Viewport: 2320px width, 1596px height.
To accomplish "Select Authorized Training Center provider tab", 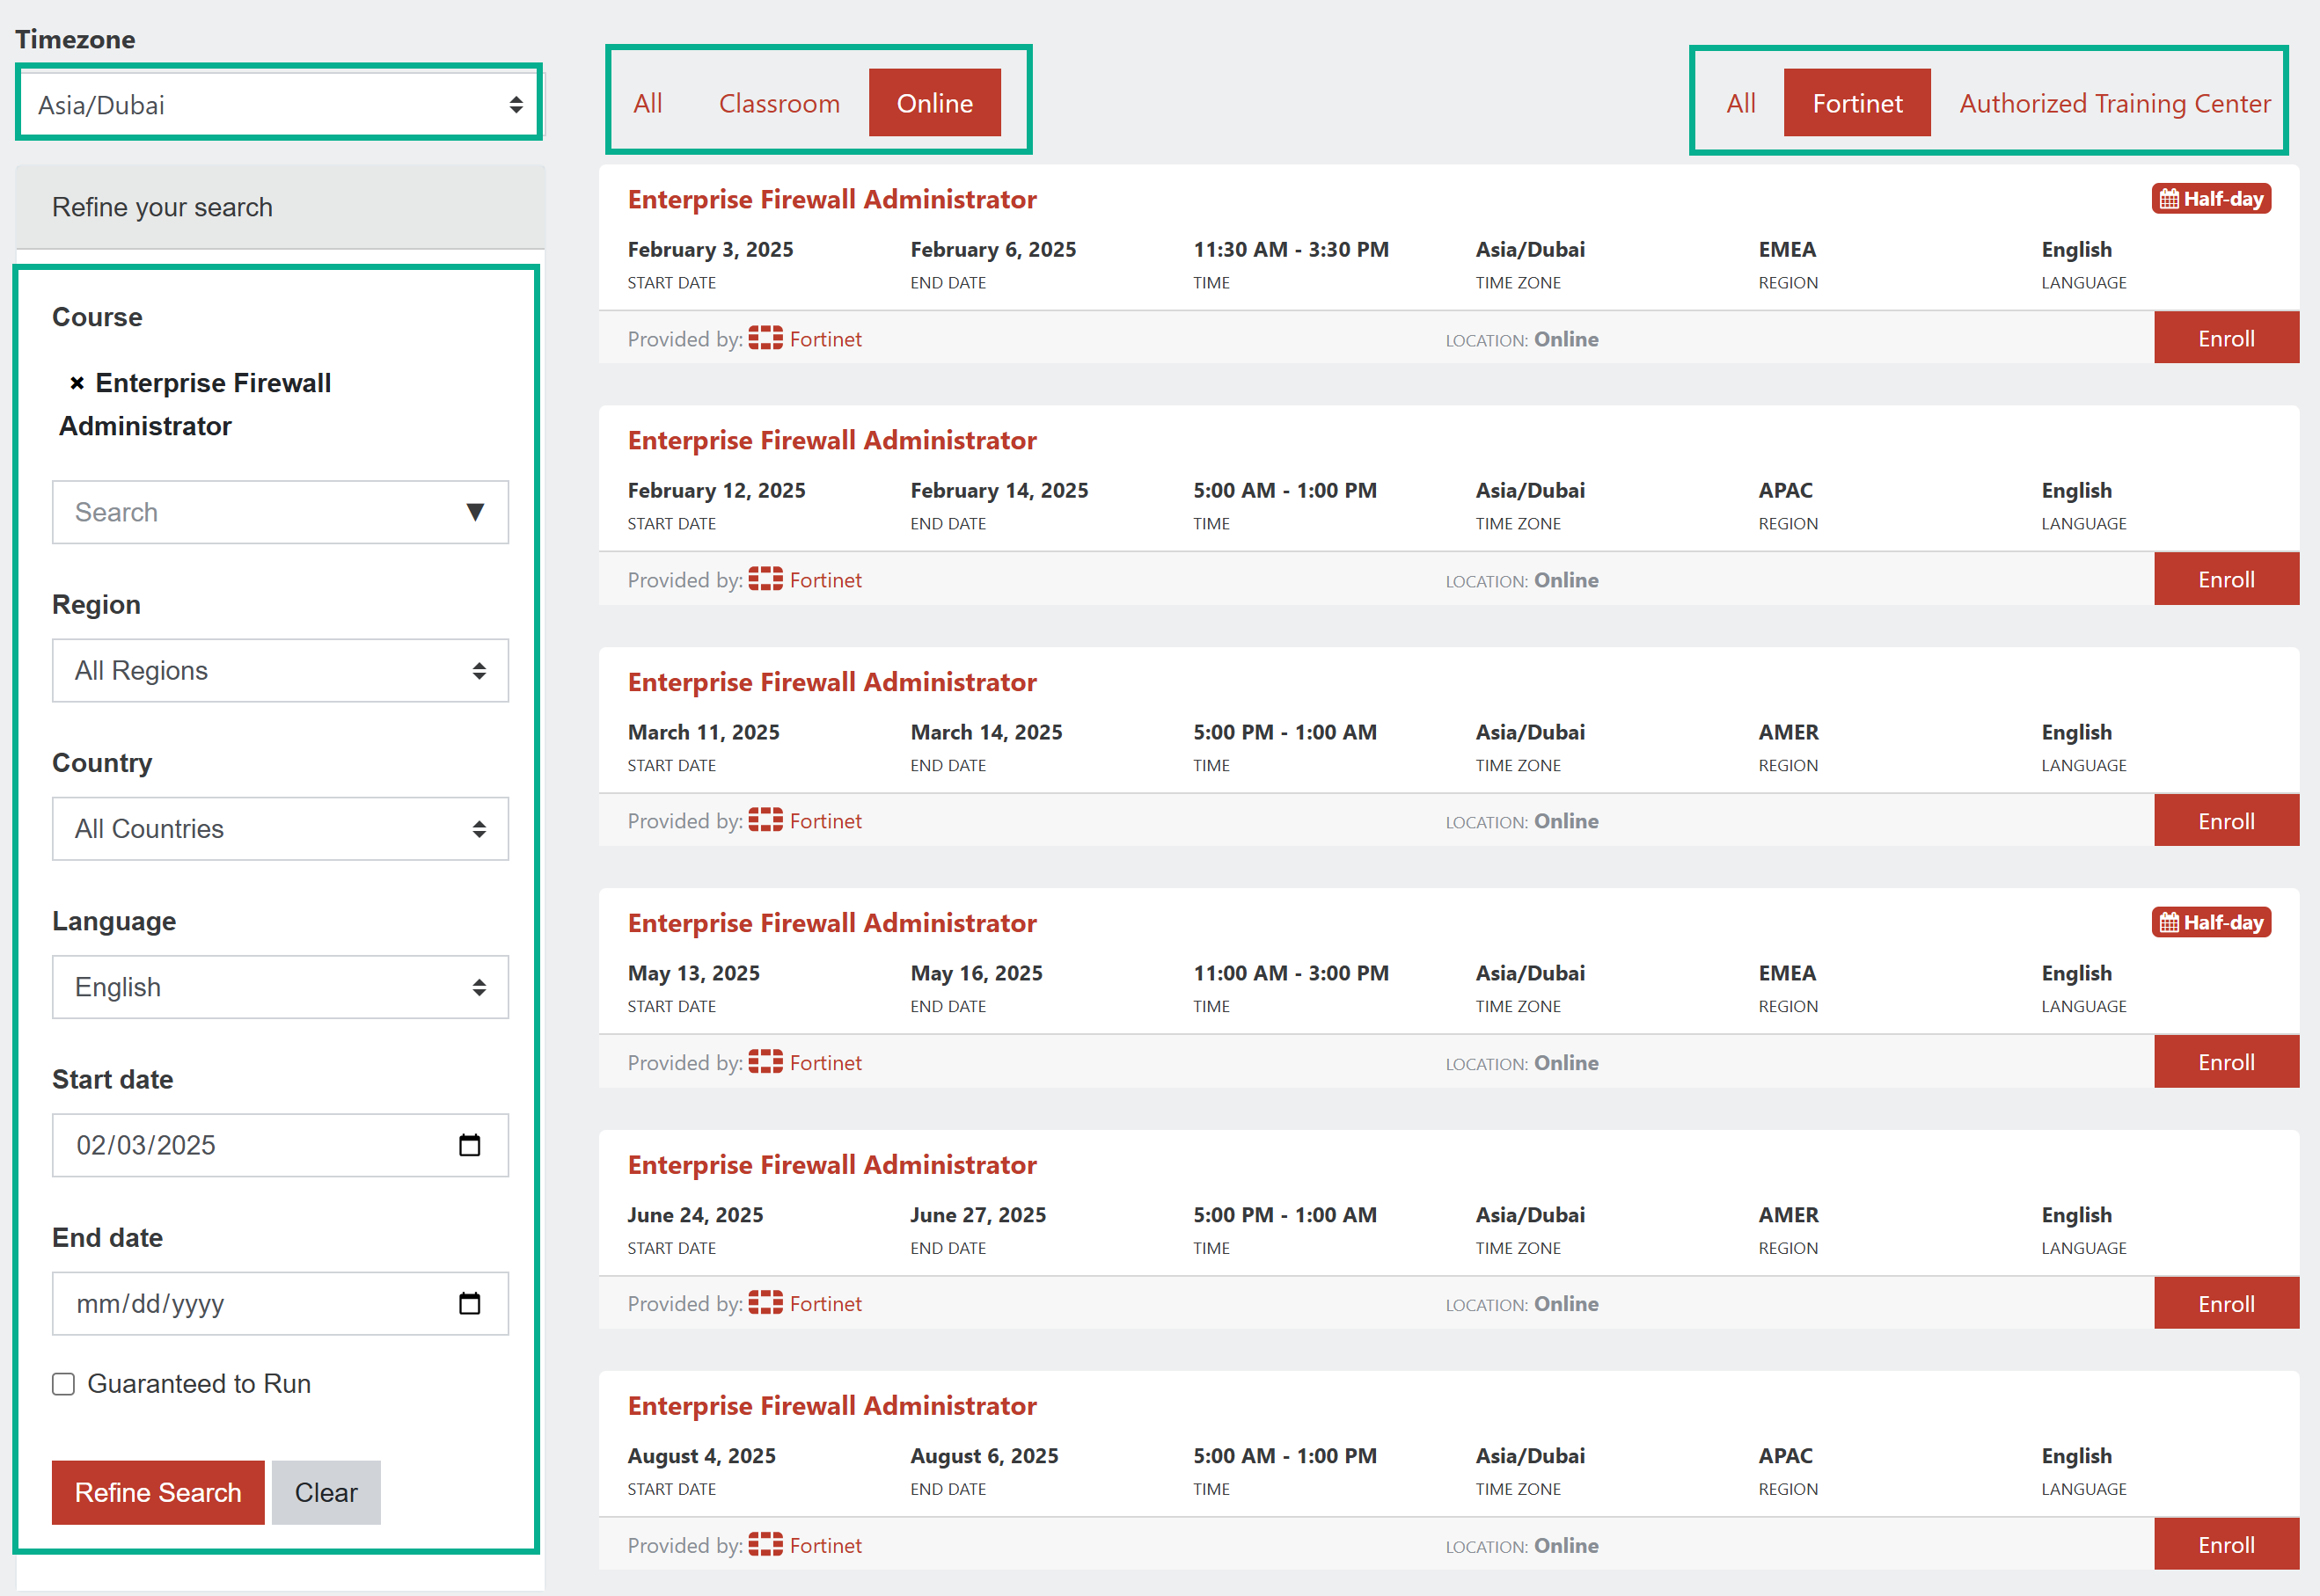I will pos(2114,103).
